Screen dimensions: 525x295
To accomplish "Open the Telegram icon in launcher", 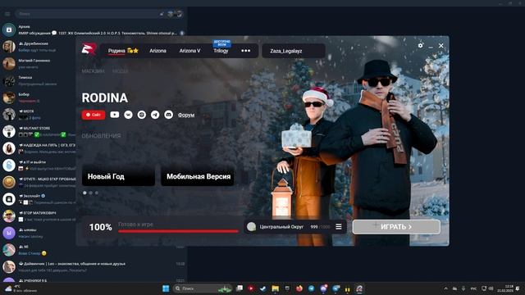I will click(x=155, y=115).
